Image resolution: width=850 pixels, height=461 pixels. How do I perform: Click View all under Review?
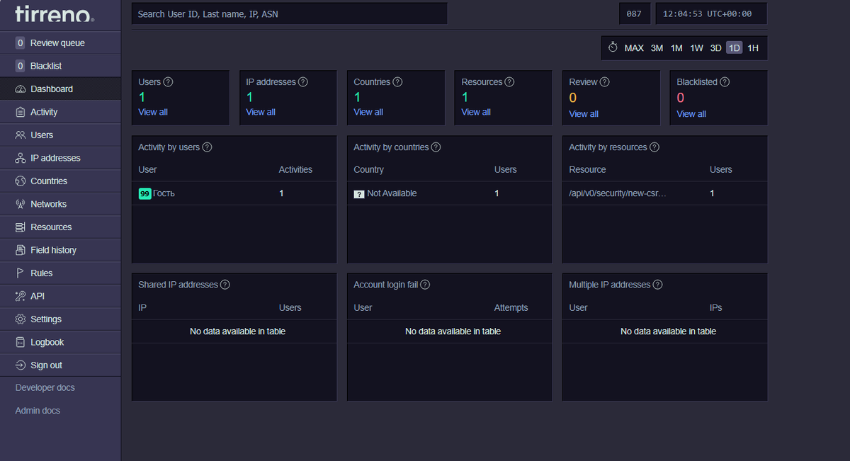point(584,114)
